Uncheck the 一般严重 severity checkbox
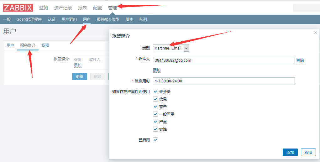Image resolution: width=320 pixels, height=162 pixels. pyautogui.click(x=155, y=114)
